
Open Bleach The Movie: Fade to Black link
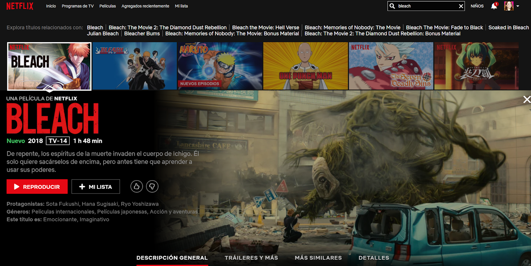[444, 27]
